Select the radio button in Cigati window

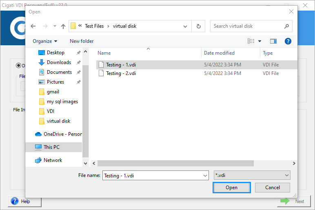[18, 66]
